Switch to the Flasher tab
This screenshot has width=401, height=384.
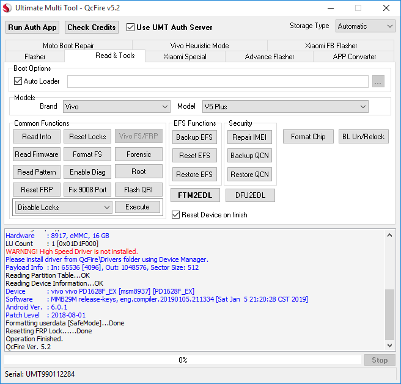[35, 56]
